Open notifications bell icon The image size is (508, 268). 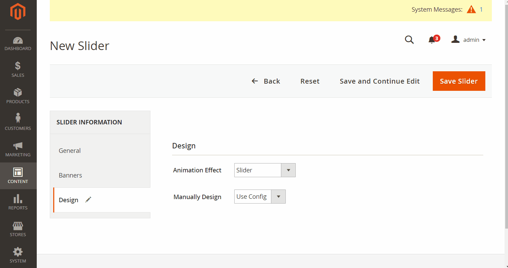pos(432,40)
